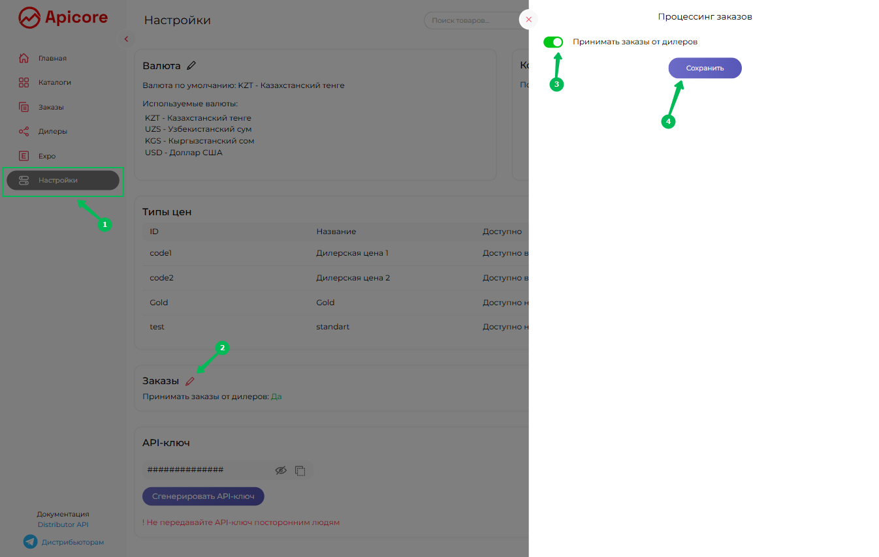Show the hidden API key via eye icon
This screenshot has width=879, height=557.
pos(281,470)
